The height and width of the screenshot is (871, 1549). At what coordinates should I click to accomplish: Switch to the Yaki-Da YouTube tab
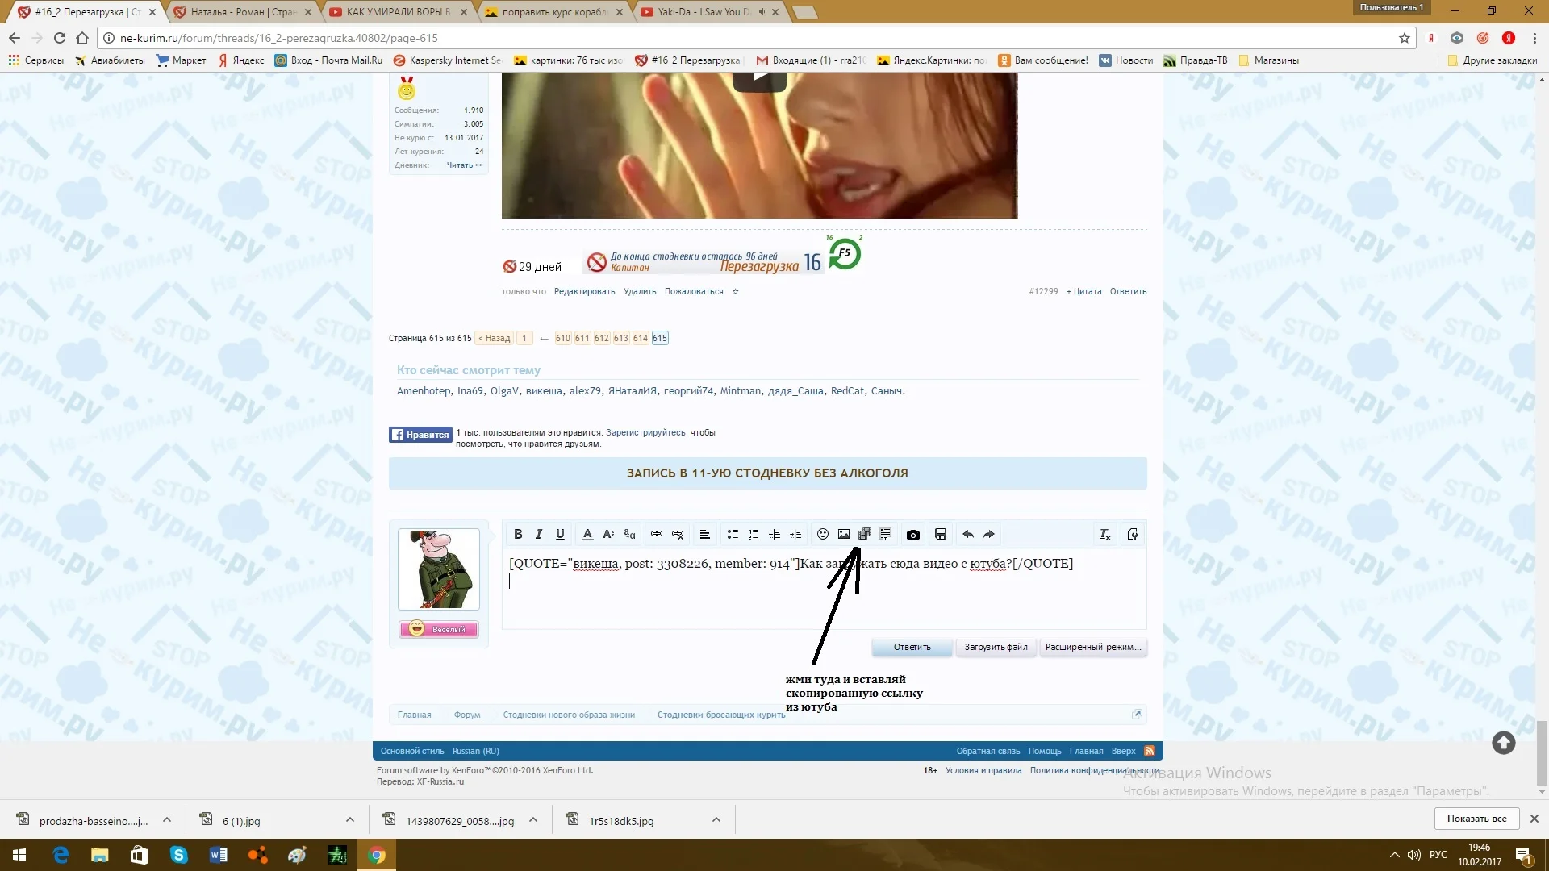point(695,12)
